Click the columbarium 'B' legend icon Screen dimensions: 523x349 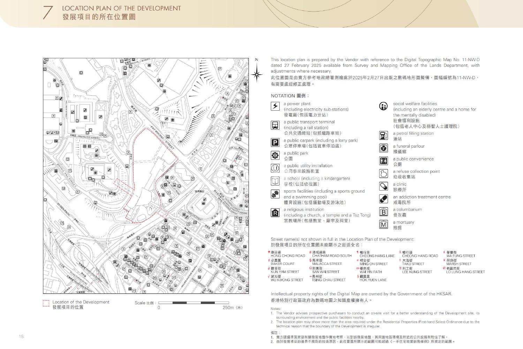[384, 212]
